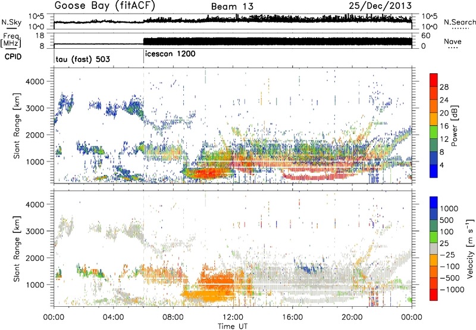
Task: Click the "60" Nave axis tick
Action: click(x=426, y=36)
